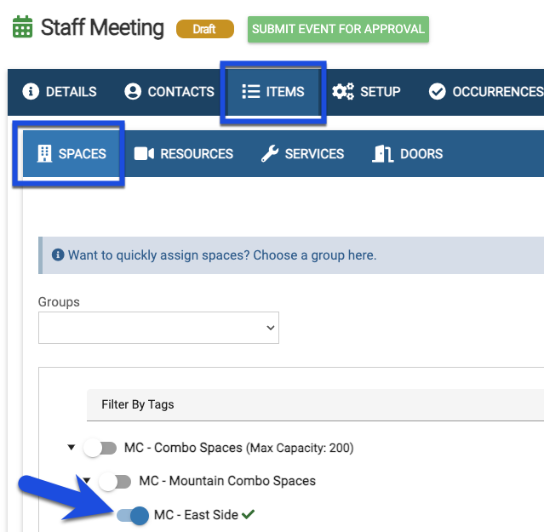
Task: Click the info icon on Details tab
Action: [31, 92]
